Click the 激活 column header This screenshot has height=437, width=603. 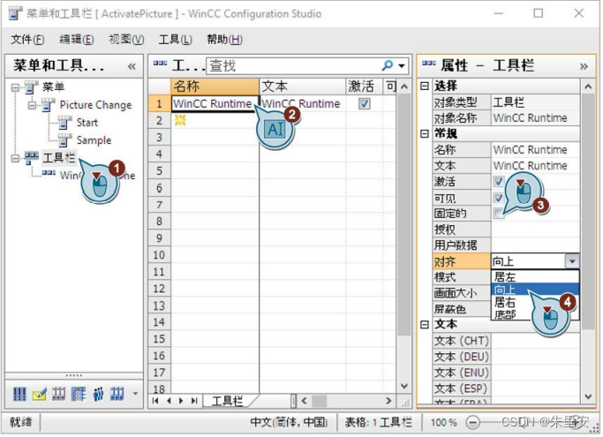click(364, 87)
